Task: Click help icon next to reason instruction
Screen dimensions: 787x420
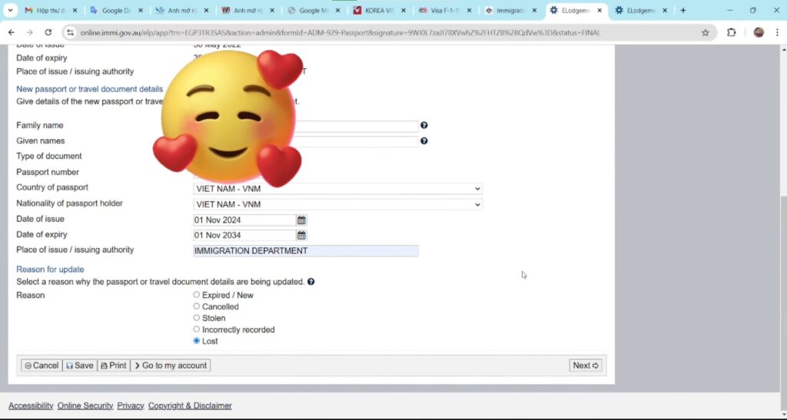Action: point(310,282)
